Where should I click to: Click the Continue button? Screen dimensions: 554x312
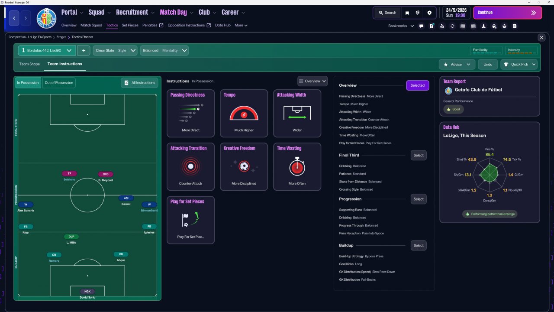[x=507, y=13]
